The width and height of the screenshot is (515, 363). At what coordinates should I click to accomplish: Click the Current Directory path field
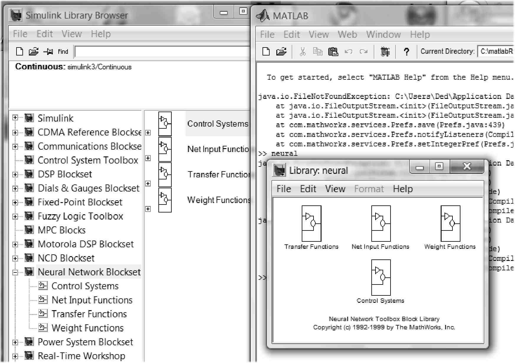coord(496,51)
